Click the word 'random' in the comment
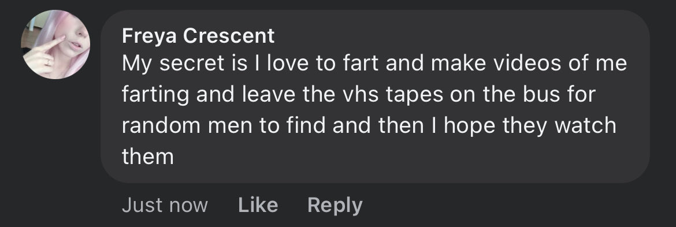The image size is (676, 227). tap(159, 126)
